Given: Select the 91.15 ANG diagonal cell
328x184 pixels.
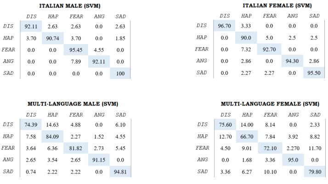Looking at the screenshot, I should pyautogui.click(x=99, y=160).
